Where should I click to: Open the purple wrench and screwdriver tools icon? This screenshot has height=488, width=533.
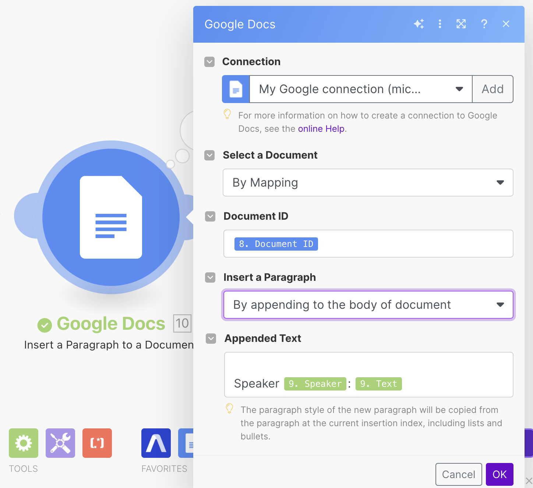pyautogui.click(x=60, y=443)
